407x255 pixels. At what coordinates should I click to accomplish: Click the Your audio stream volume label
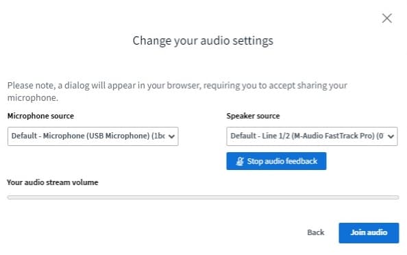(53, 182)
